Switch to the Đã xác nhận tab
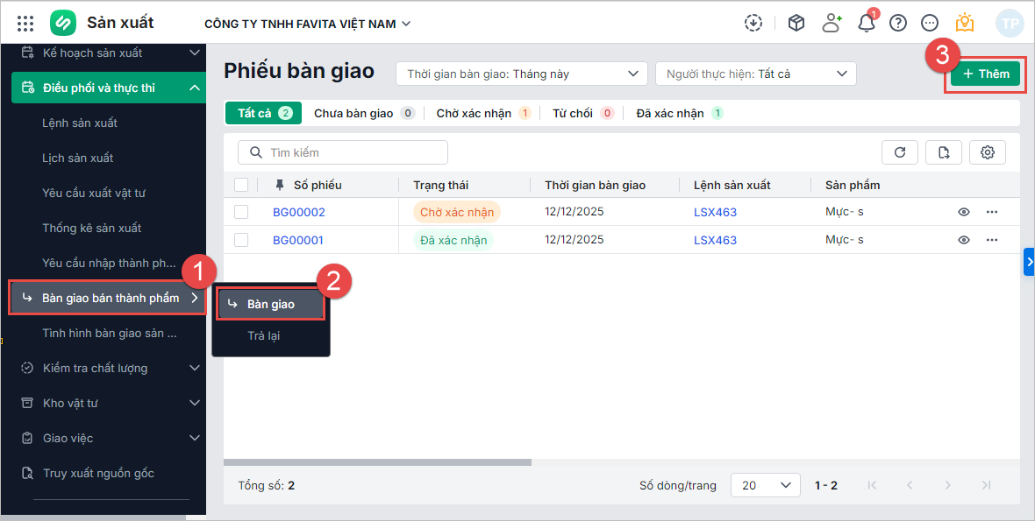This screenshot has width=1035, height=521. [679, 113]
